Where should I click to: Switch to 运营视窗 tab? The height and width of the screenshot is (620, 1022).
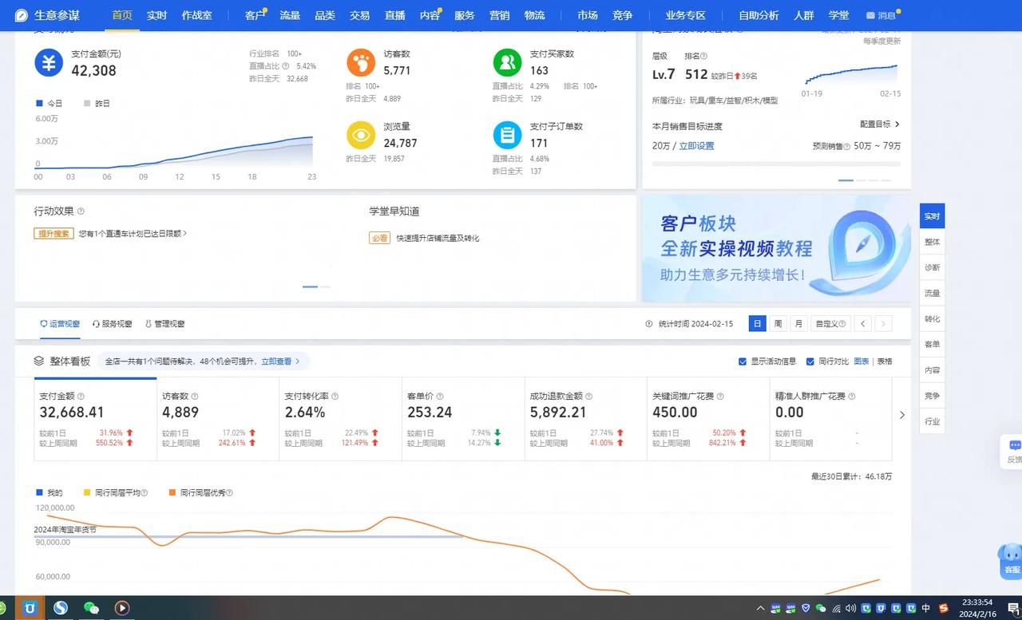point(60,324)
